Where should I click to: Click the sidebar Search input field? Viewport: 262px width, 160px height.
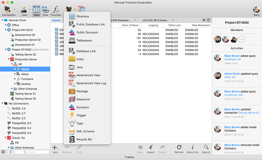click(31, 152)
